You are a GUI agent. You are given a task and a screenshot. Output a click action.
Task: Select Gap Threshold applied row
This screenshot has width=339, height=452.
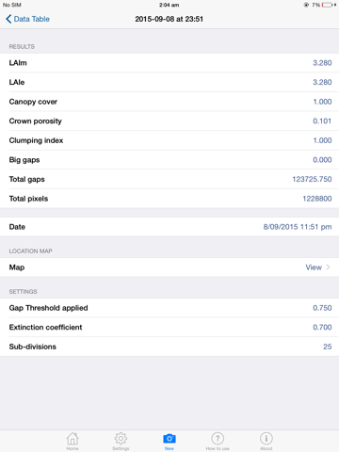169,308
